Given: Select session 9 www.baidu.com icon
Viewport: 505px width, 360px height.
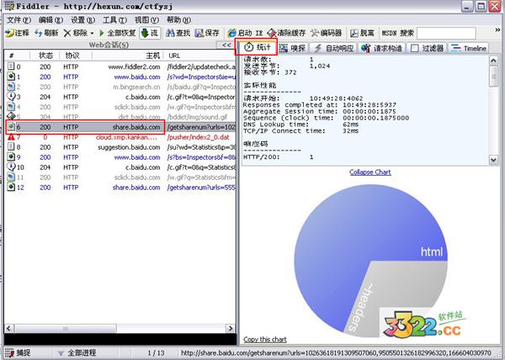Looking at the screenshot, I should pos(11,157).
